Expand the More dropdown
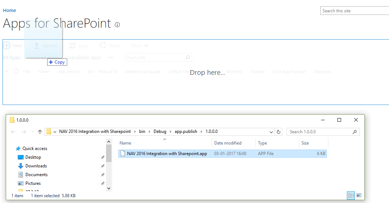 click(x=140, y=46)
